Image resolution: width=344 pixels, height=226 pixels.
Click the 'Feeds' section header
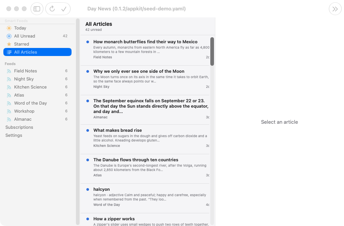point(10,64)
